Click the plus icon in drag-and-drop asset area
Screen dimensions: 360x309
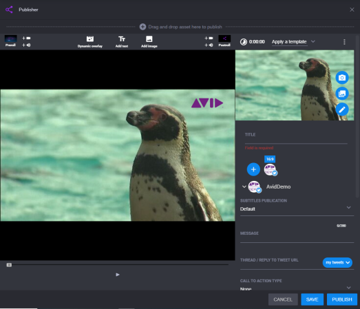click(x=142, y=27)
